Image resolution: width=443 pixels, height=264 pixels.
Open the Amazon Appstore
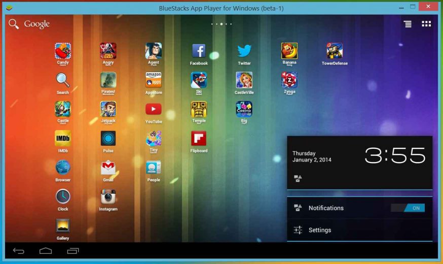point(154,80)
